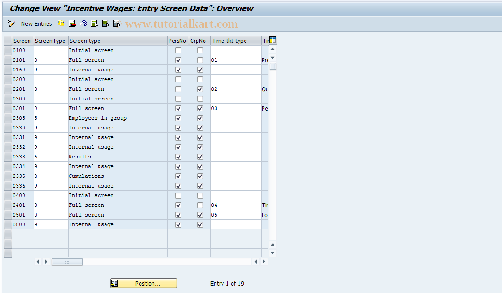Click Screen field 0800
This screenshot has height=293, width=502.
23,224
